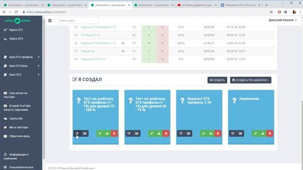The image size is (303, 170).
Task: Click structure icon on 75-100% template card
Action: coord(107,133)
